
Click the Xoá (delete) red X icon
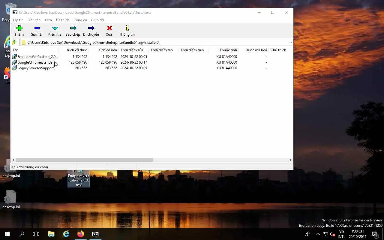(x=109, y=28)
